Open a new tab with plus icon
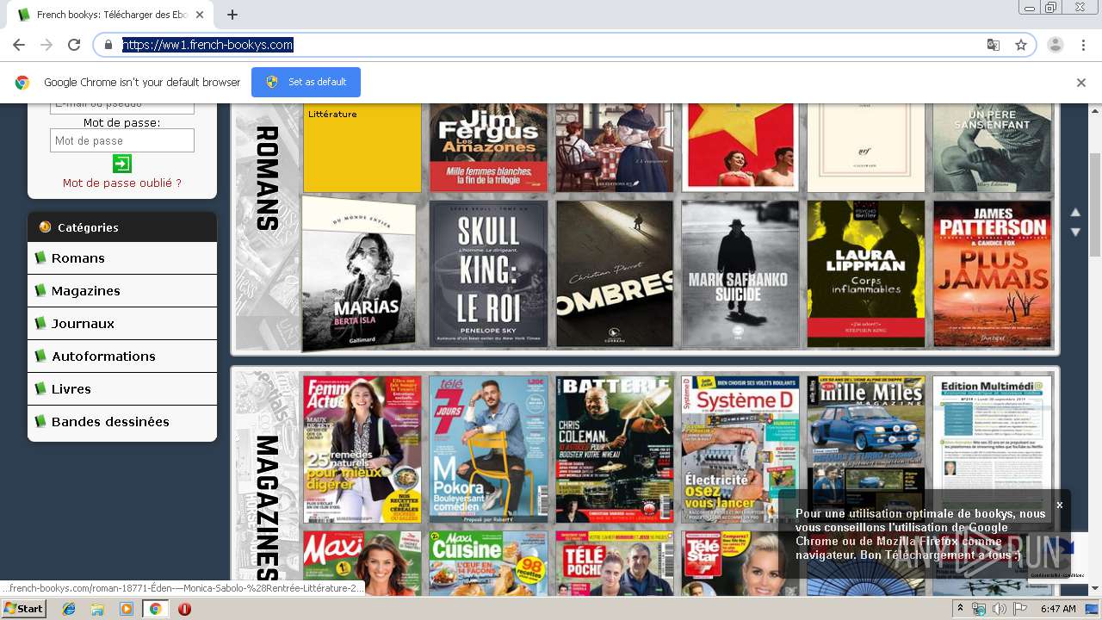The height and width of the screenshot is (620, 1102). coord(232,15)
